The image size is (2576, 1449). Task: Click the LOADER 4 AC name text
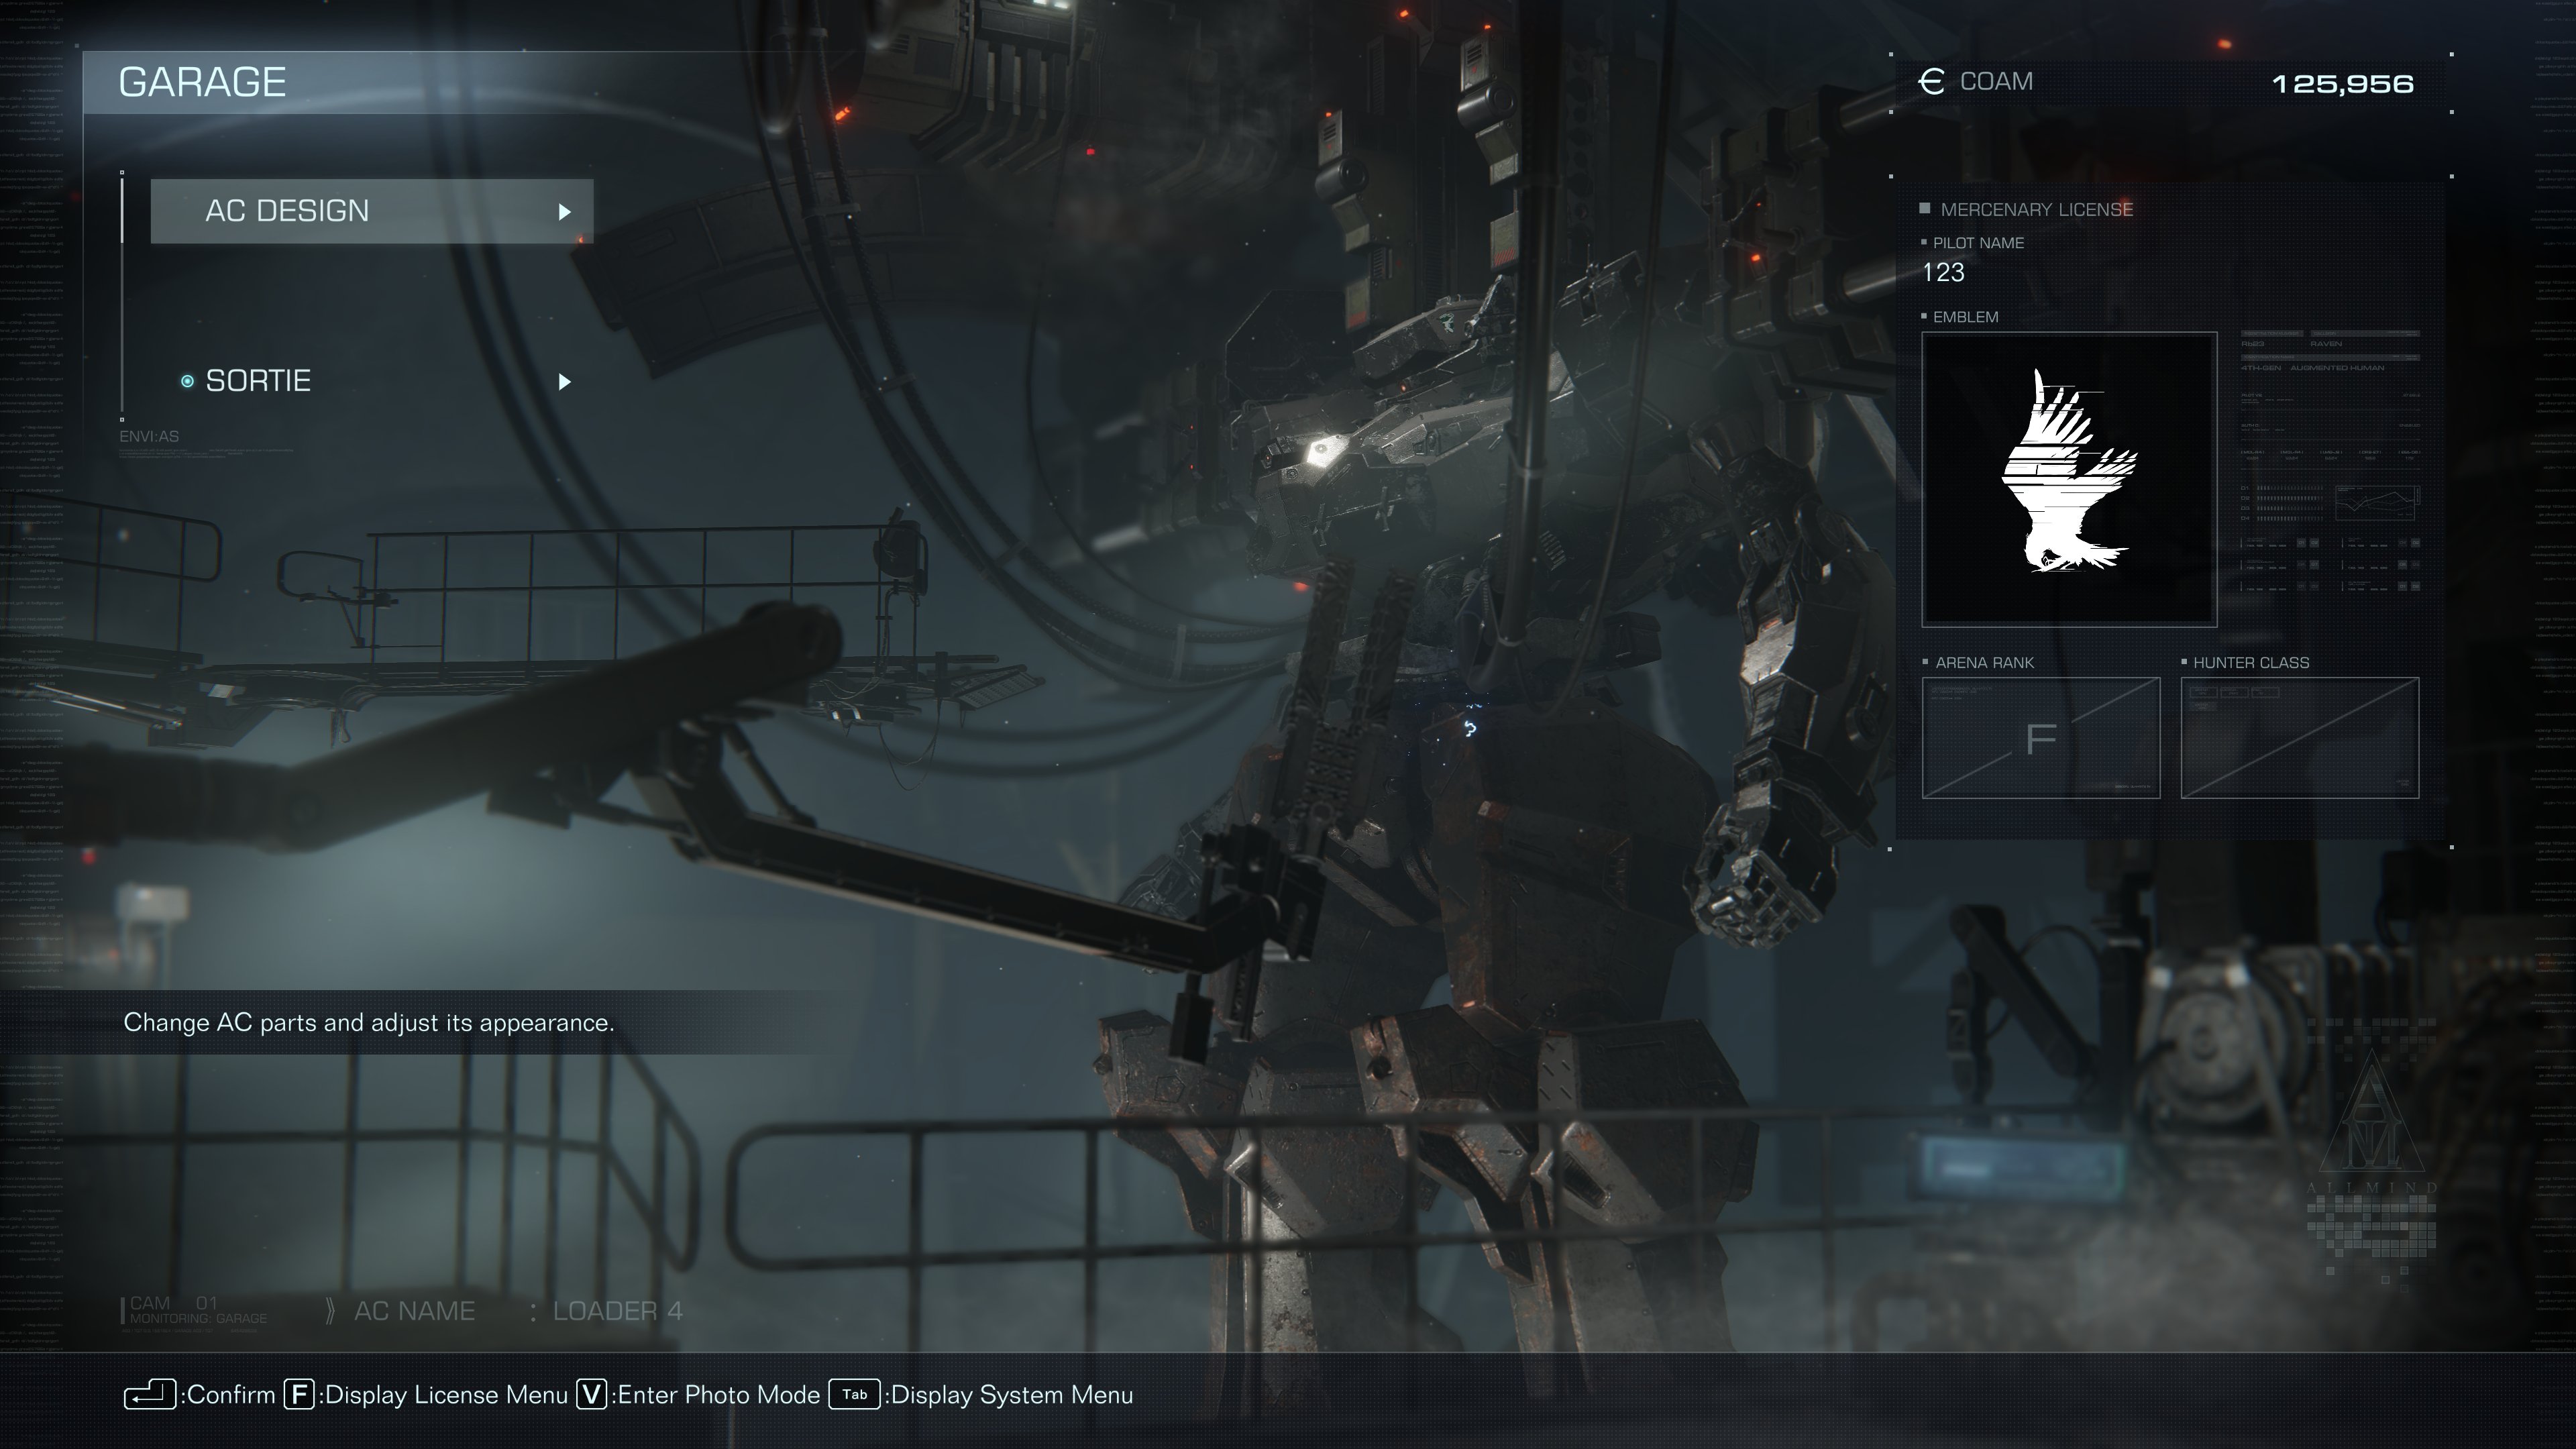[618, 1311]
